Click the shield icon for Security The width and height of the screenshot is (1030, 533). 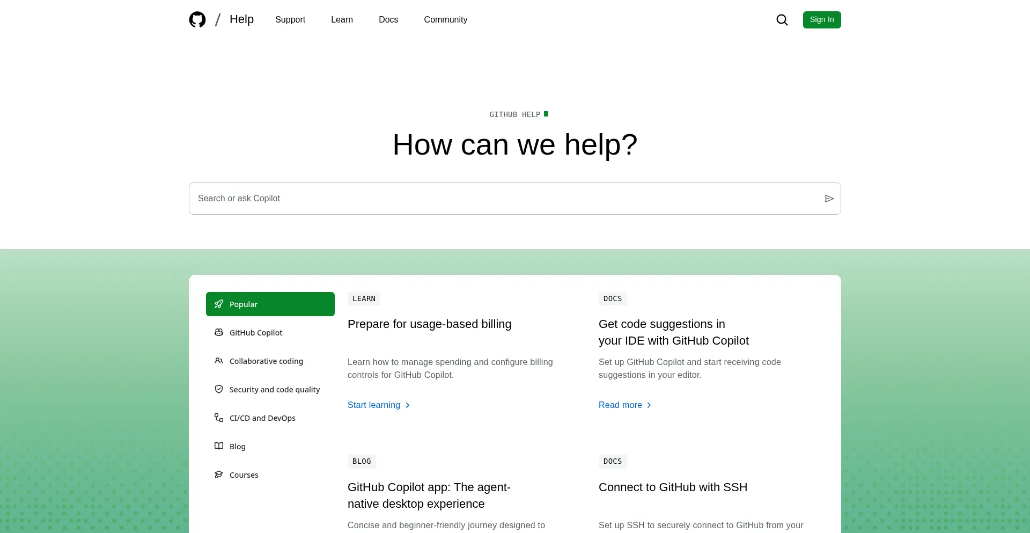coord(219,390)
